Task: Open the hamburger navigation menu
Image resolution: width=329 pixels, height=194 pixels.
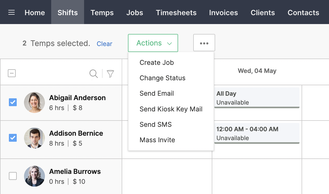Action: [11, 12]
